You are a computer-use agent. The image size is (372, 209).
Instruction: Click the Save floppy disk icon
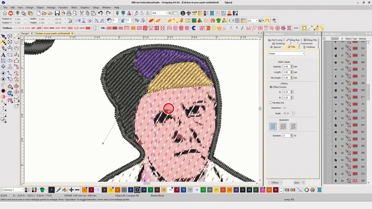point(57,13)
